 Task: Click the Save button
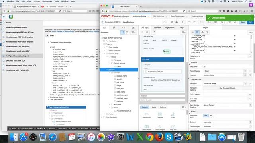pos(243,22)
